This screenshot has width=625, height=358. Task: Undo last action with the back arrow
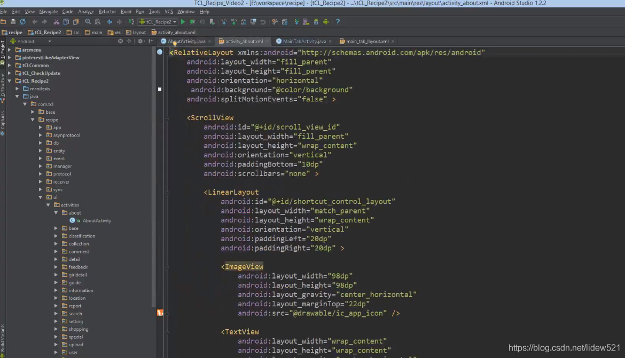point(35,22)
